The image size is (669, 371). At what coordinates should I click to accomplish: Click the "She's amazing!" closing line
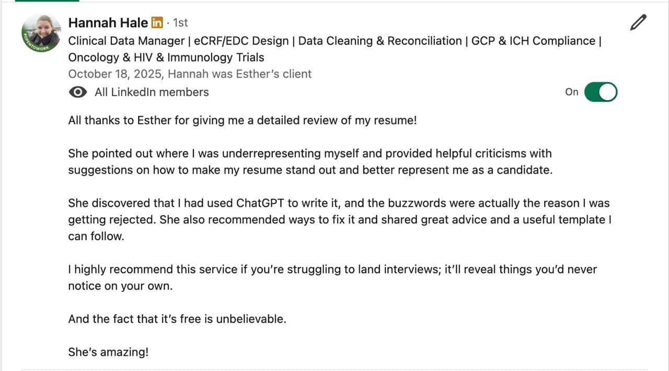[x=108, y=352]
